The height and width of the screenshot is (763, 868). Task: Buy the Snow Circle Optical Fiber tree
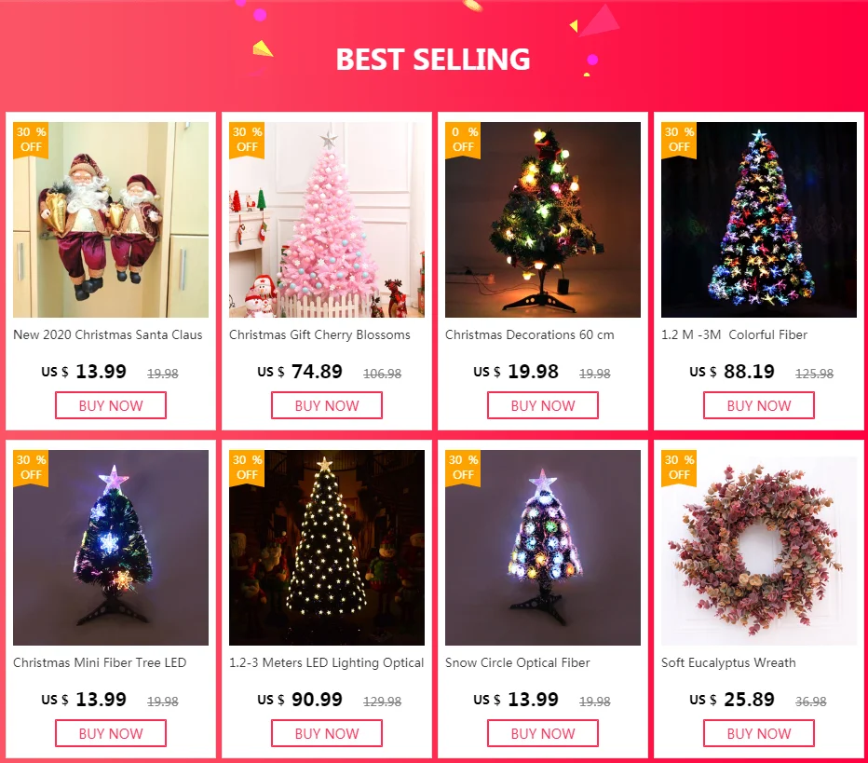542,733
